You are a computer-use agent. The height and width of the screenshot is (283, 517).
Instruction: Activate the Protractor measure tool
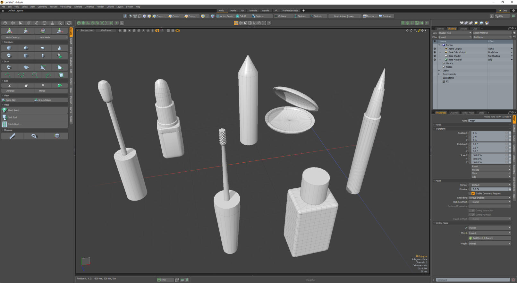point(34,136)
